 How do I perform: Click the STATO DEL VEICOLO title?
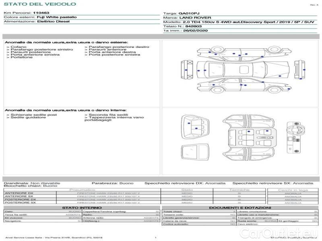(x=39, y=4)
